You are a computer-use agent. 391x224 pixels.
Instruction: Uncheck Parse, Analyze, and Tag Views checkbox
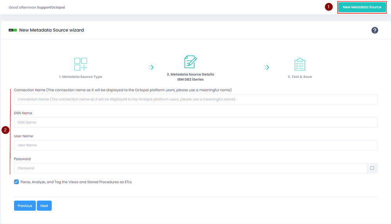[x=16, y=182]
